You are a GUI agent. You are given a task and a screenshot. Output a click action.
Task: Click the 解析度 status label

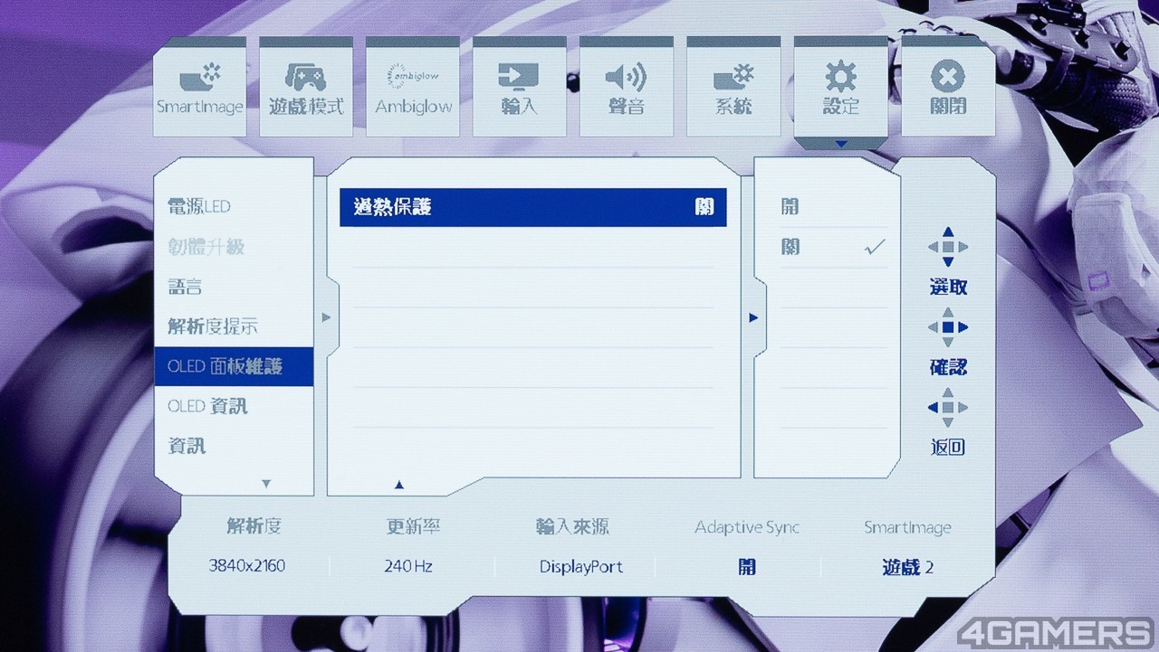[254, 526]
